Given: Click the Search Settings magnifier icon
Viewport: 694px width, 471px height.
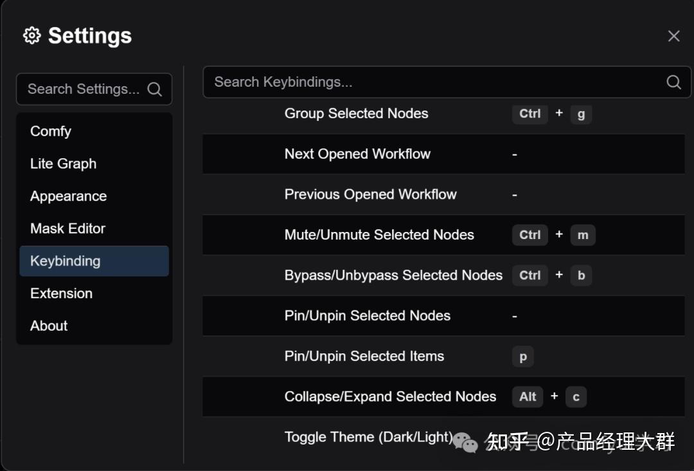Looking at the screenshot, I should tap(154, 89).
